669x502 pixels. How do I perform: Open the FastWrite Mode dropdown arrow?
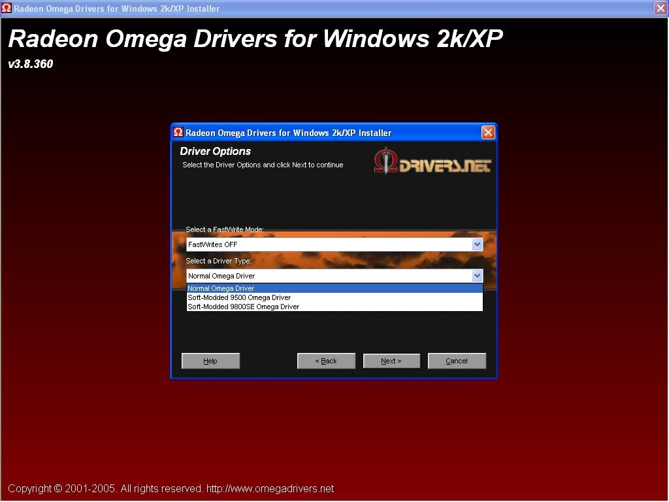pyautogui.click(x=476, y=244)
